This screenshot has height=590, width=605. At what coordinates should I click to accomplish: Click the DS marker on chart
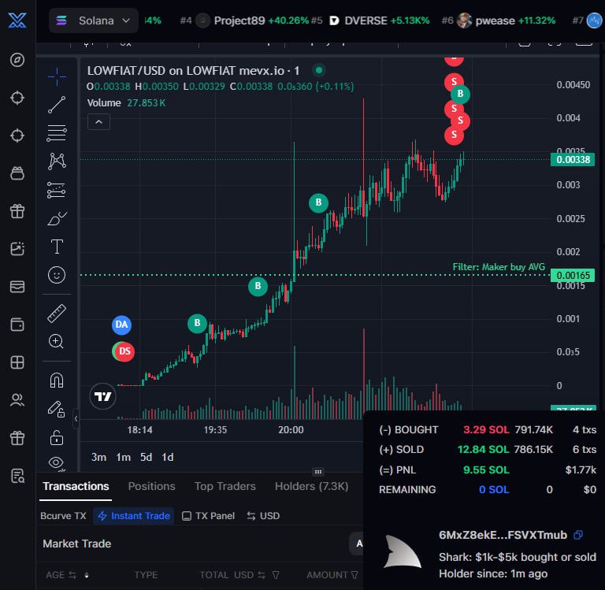(x=124, y=351)
